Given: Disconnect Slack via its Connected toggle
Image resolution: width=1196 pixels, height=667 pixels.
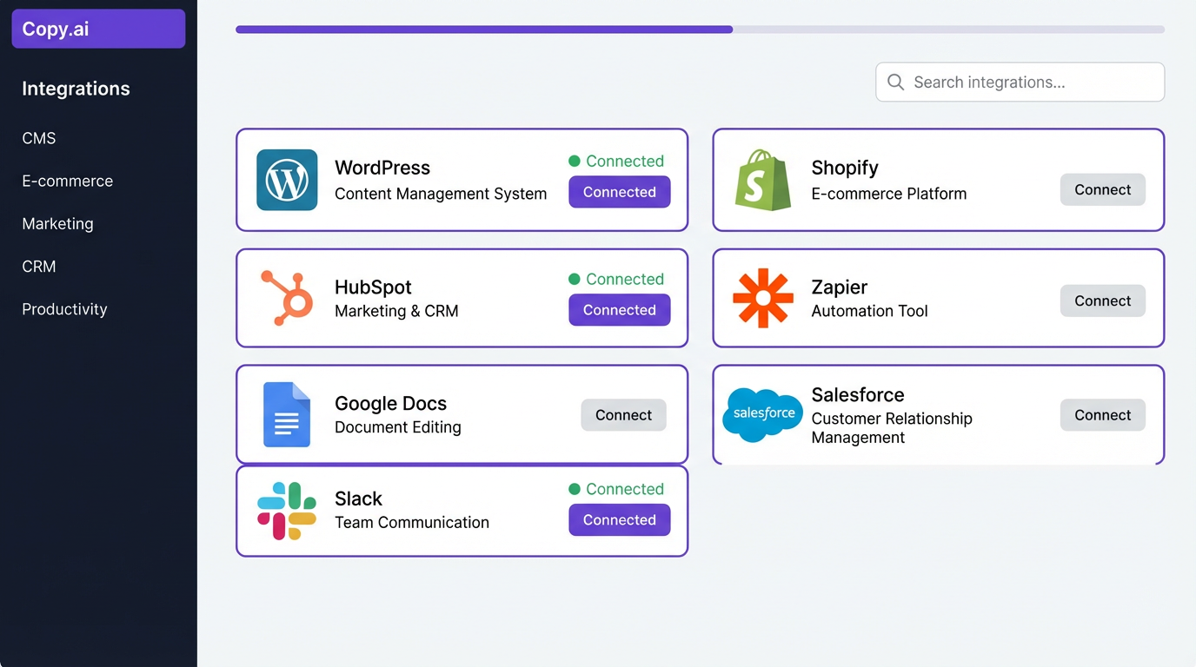Looking at the screenshot, I should click(620, 519).
